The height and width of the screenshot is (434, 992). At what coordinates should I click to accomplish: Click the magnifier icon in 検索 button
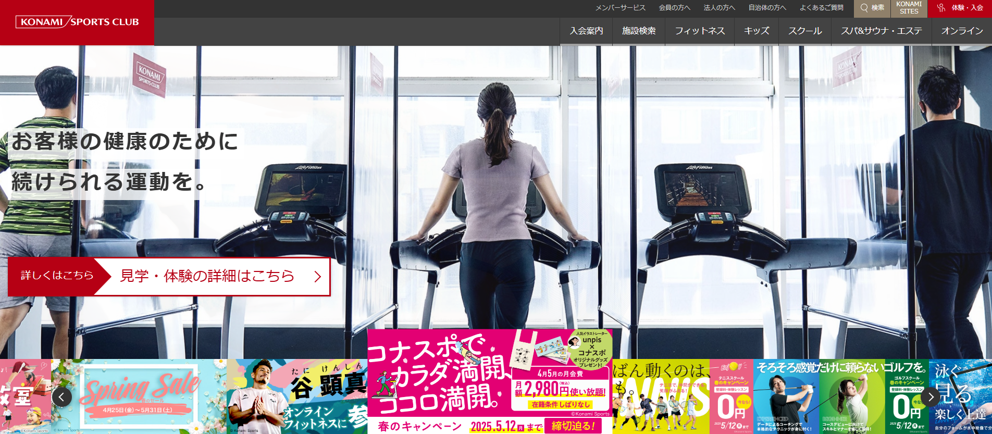click(864, 8)
